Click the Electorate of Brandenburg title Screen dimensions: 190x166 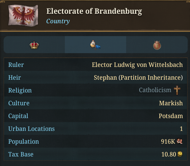94,11
